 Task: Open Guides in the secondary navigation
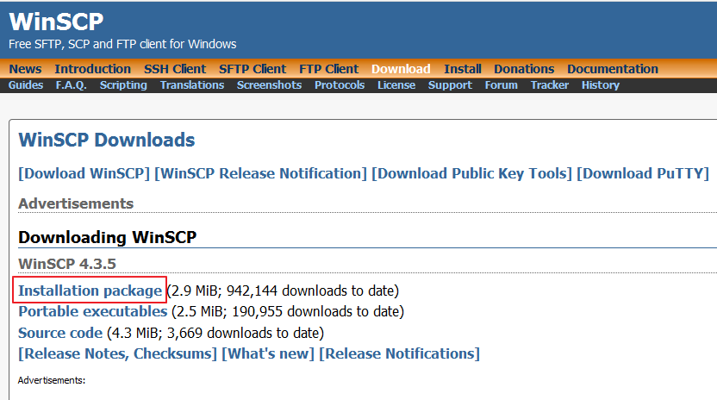[x=26, y=85]
